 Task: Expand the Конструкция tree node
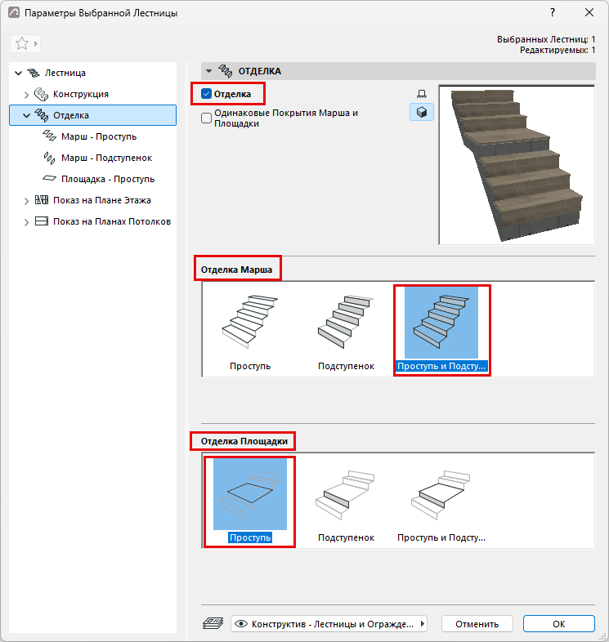[x=27, y=95]
